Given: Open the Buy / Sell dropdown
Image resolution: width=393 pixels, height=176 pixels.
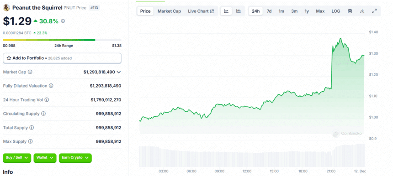Looking at the screenshot, I should click(17, 158).
